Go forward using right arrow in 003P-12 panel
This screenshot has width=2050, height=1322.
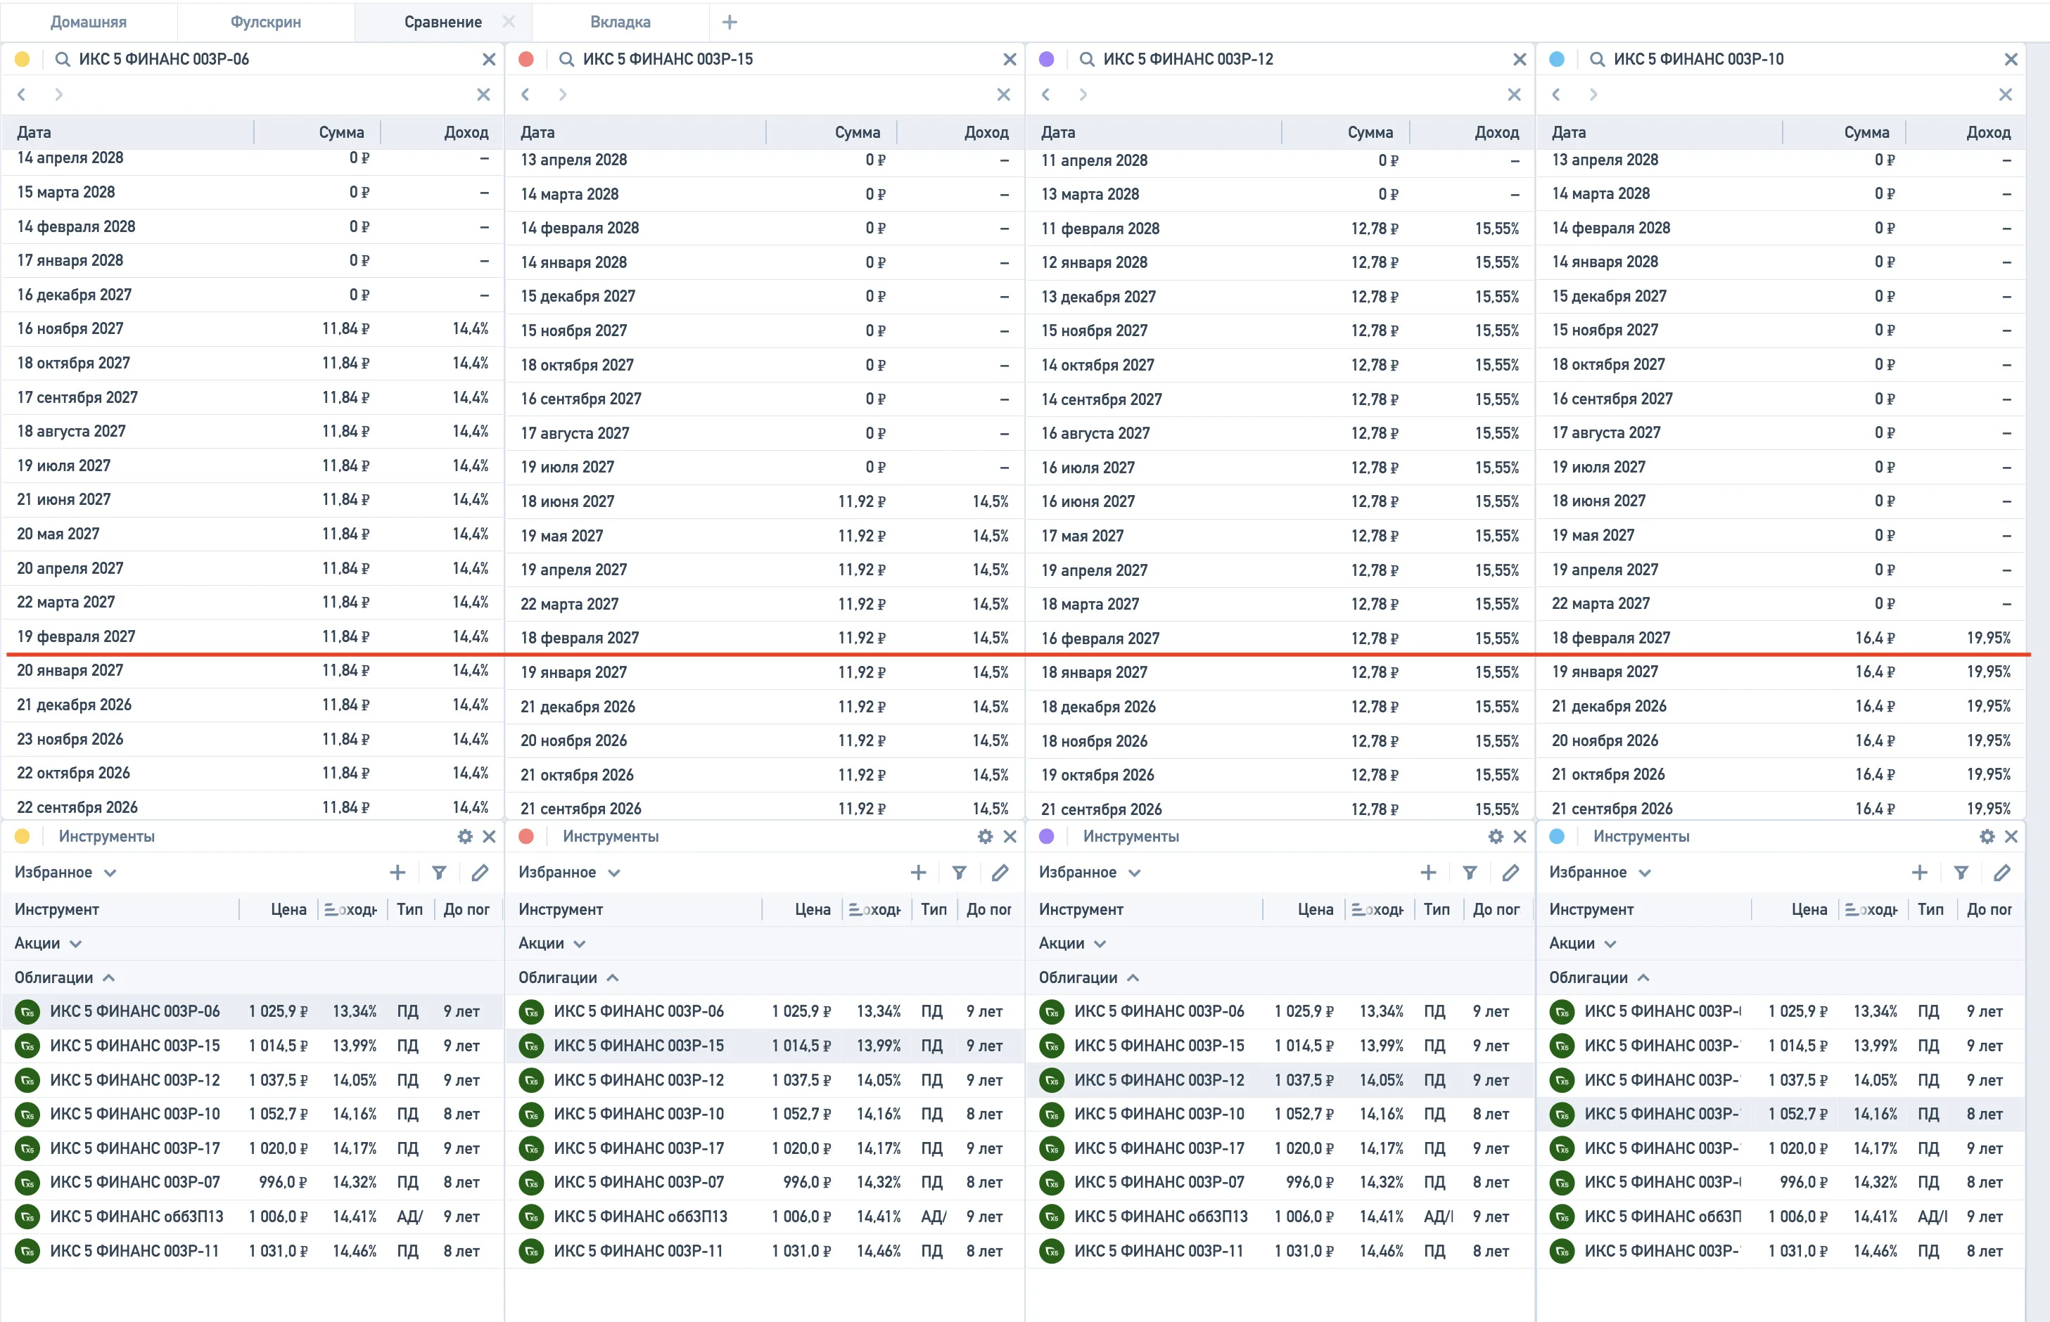[1083, 94]
